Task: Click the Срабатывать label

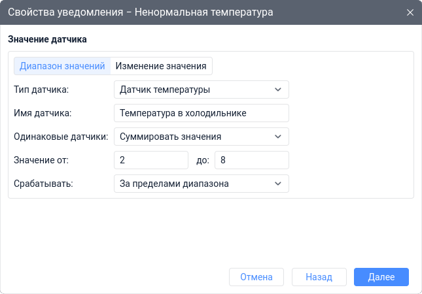Action: pyautogui.click(x=43, y=184)
